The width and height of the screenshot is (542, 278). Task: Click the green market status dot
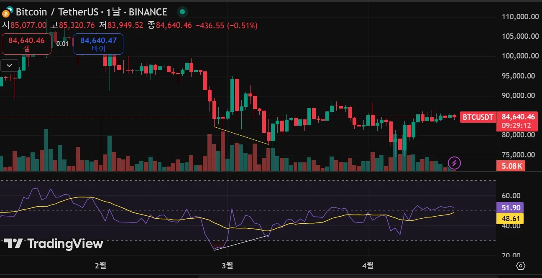point(182,12)
